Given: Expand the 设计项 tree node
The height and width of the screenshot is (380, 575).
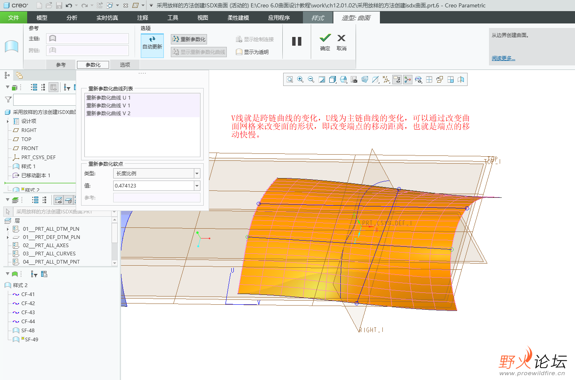Looking at the screenshot, I should [x=8, y=121].
